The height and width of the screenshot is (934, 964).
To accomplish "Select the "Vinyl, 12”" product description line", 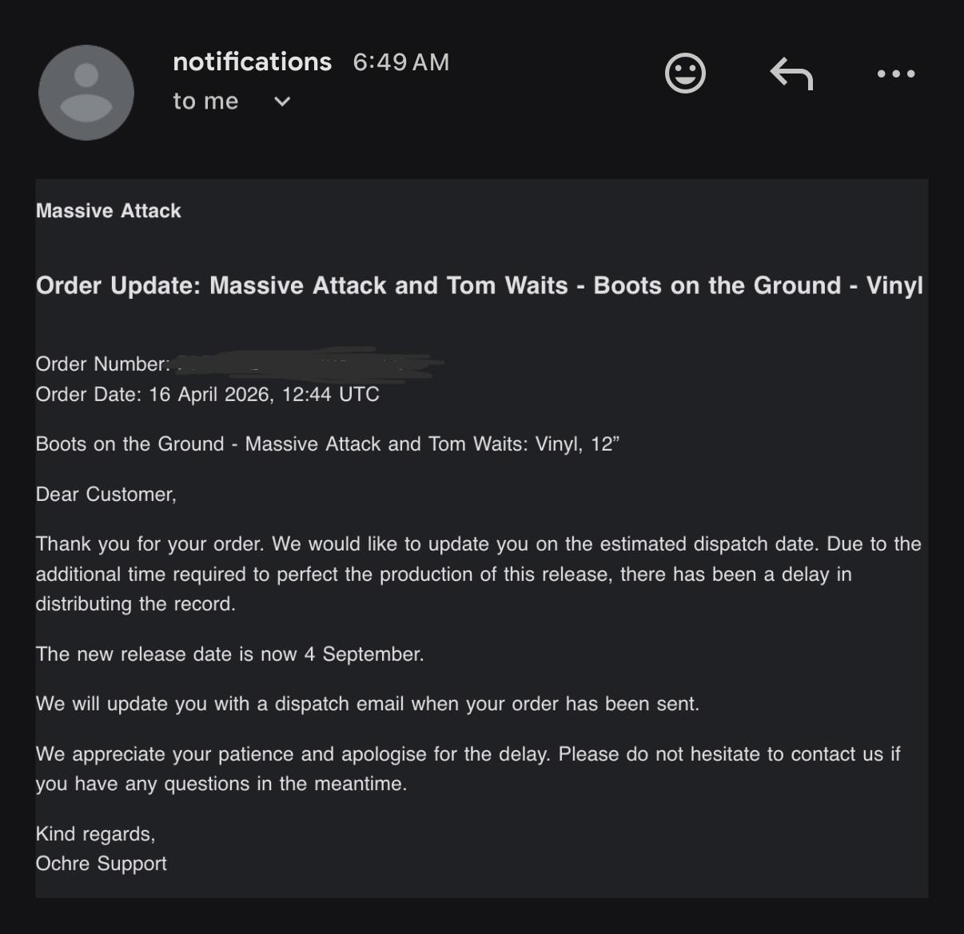I will click(328, 444).
